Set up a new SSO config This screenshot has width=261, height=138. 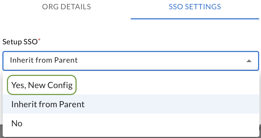point(42,85)
